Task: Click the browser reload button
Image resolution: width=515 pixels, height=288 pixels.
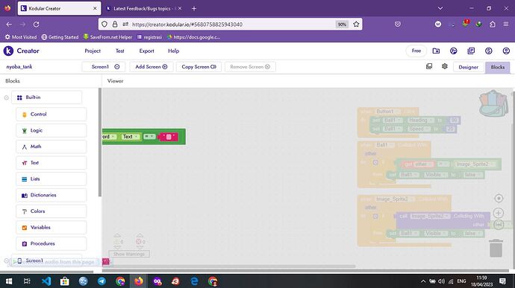Action: pos(36,25)
